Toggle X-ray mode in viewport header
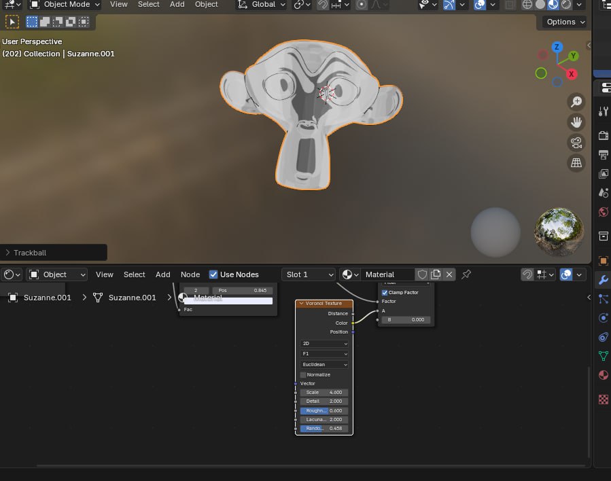 [x=509, y=5]
